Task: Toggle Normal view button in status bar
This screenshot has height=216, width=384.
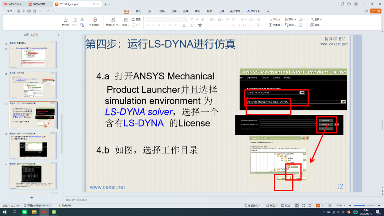Action: click(x=297, y=206)
